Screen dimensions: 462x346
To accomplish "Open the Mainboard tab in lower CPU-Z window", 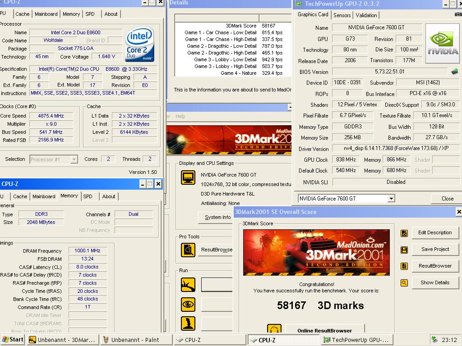I will [44, 196].
